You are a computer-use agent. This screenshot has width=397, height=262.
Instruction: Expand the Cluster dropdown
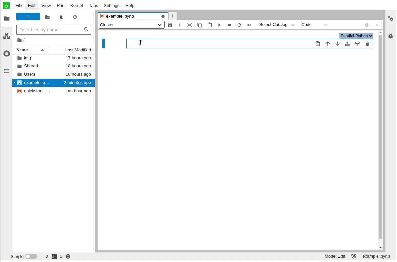(x=132, y=25)
